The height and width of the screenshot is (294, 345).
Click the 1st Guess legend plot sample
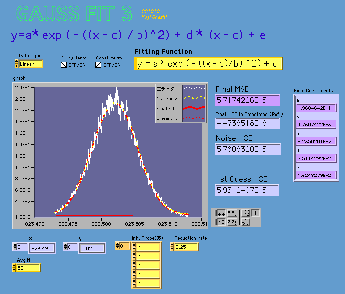(x=193, y=98)
